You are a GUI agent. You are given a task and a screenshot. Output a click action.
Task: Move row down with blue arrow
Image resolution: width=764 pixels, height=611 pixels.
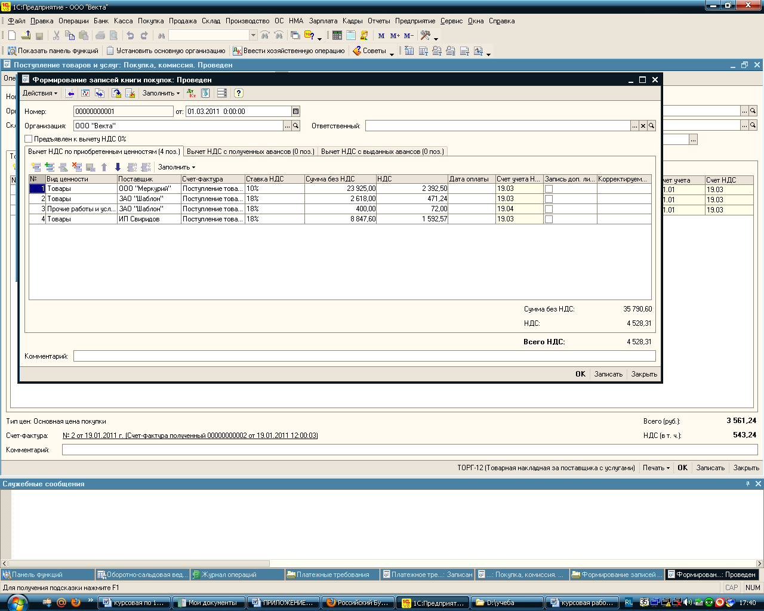click(118, 167)
